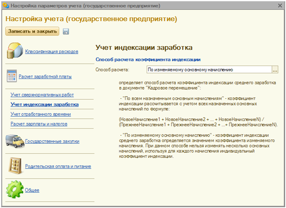Click the pie chart and coins icon
The width and height of the screenshot is (286, 208).
[x=14, y=51]
